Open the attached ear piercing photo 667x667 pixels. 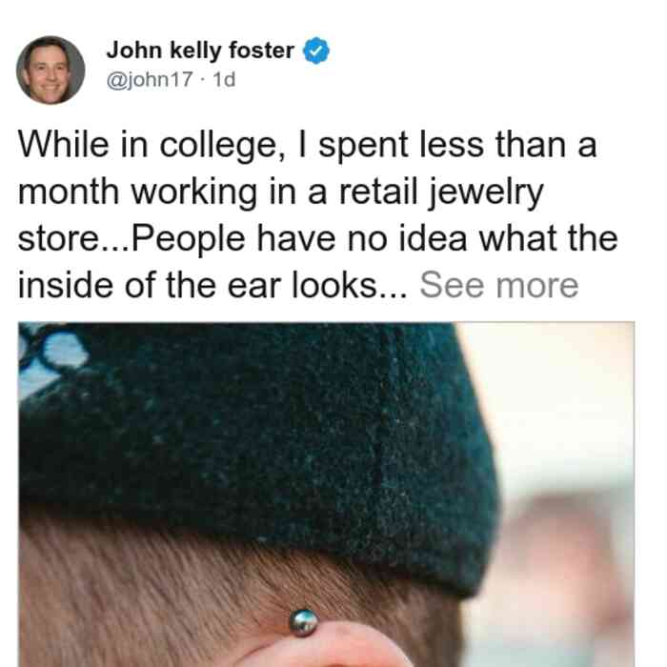pos(326,495)
